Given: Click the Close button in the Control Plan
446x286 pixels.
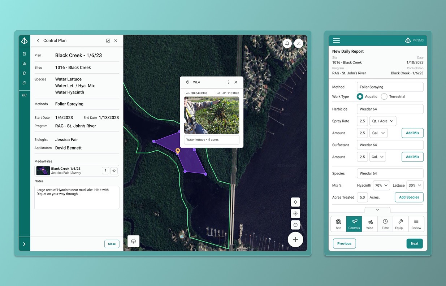Looking at the screenshot, I should pos(112,244).
